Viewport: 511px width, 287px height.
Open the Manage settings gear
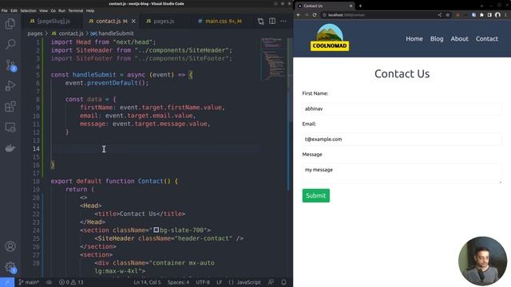10,267
